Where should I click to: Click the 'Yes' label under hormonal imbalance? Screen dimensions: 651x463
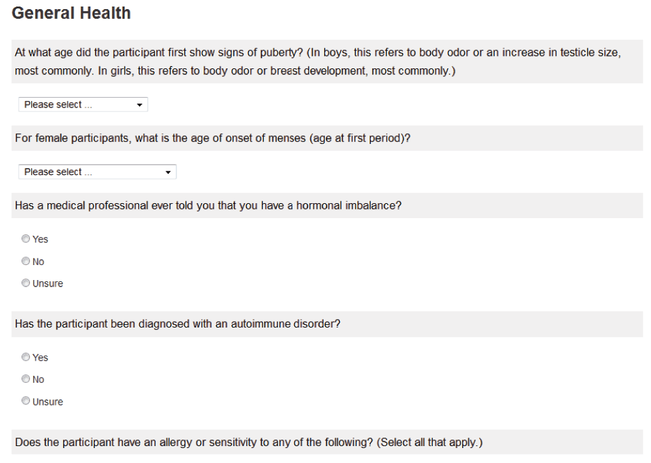pyautogui.click(x=40, y=240)
